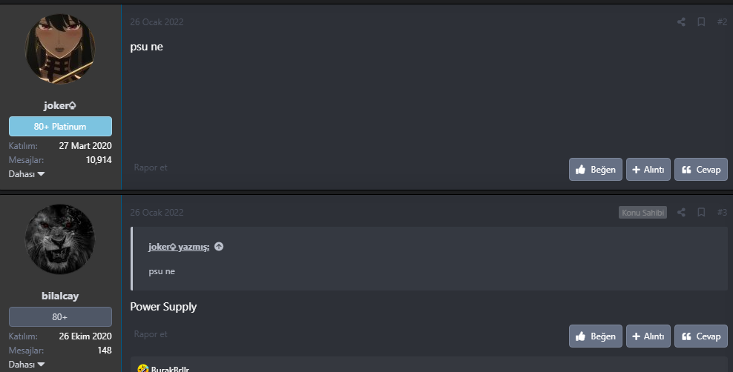Expand Dahası details under bilalcay's profile
This screenshot has height=372, width=733.
pyautogui.click(x=27, y=364)
